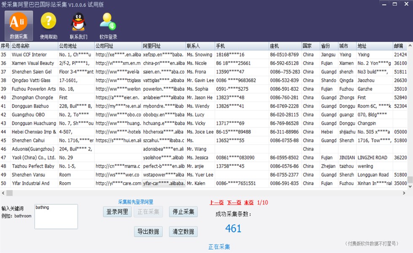Select the Taizhou Perfect Baby row

[204, 166]
